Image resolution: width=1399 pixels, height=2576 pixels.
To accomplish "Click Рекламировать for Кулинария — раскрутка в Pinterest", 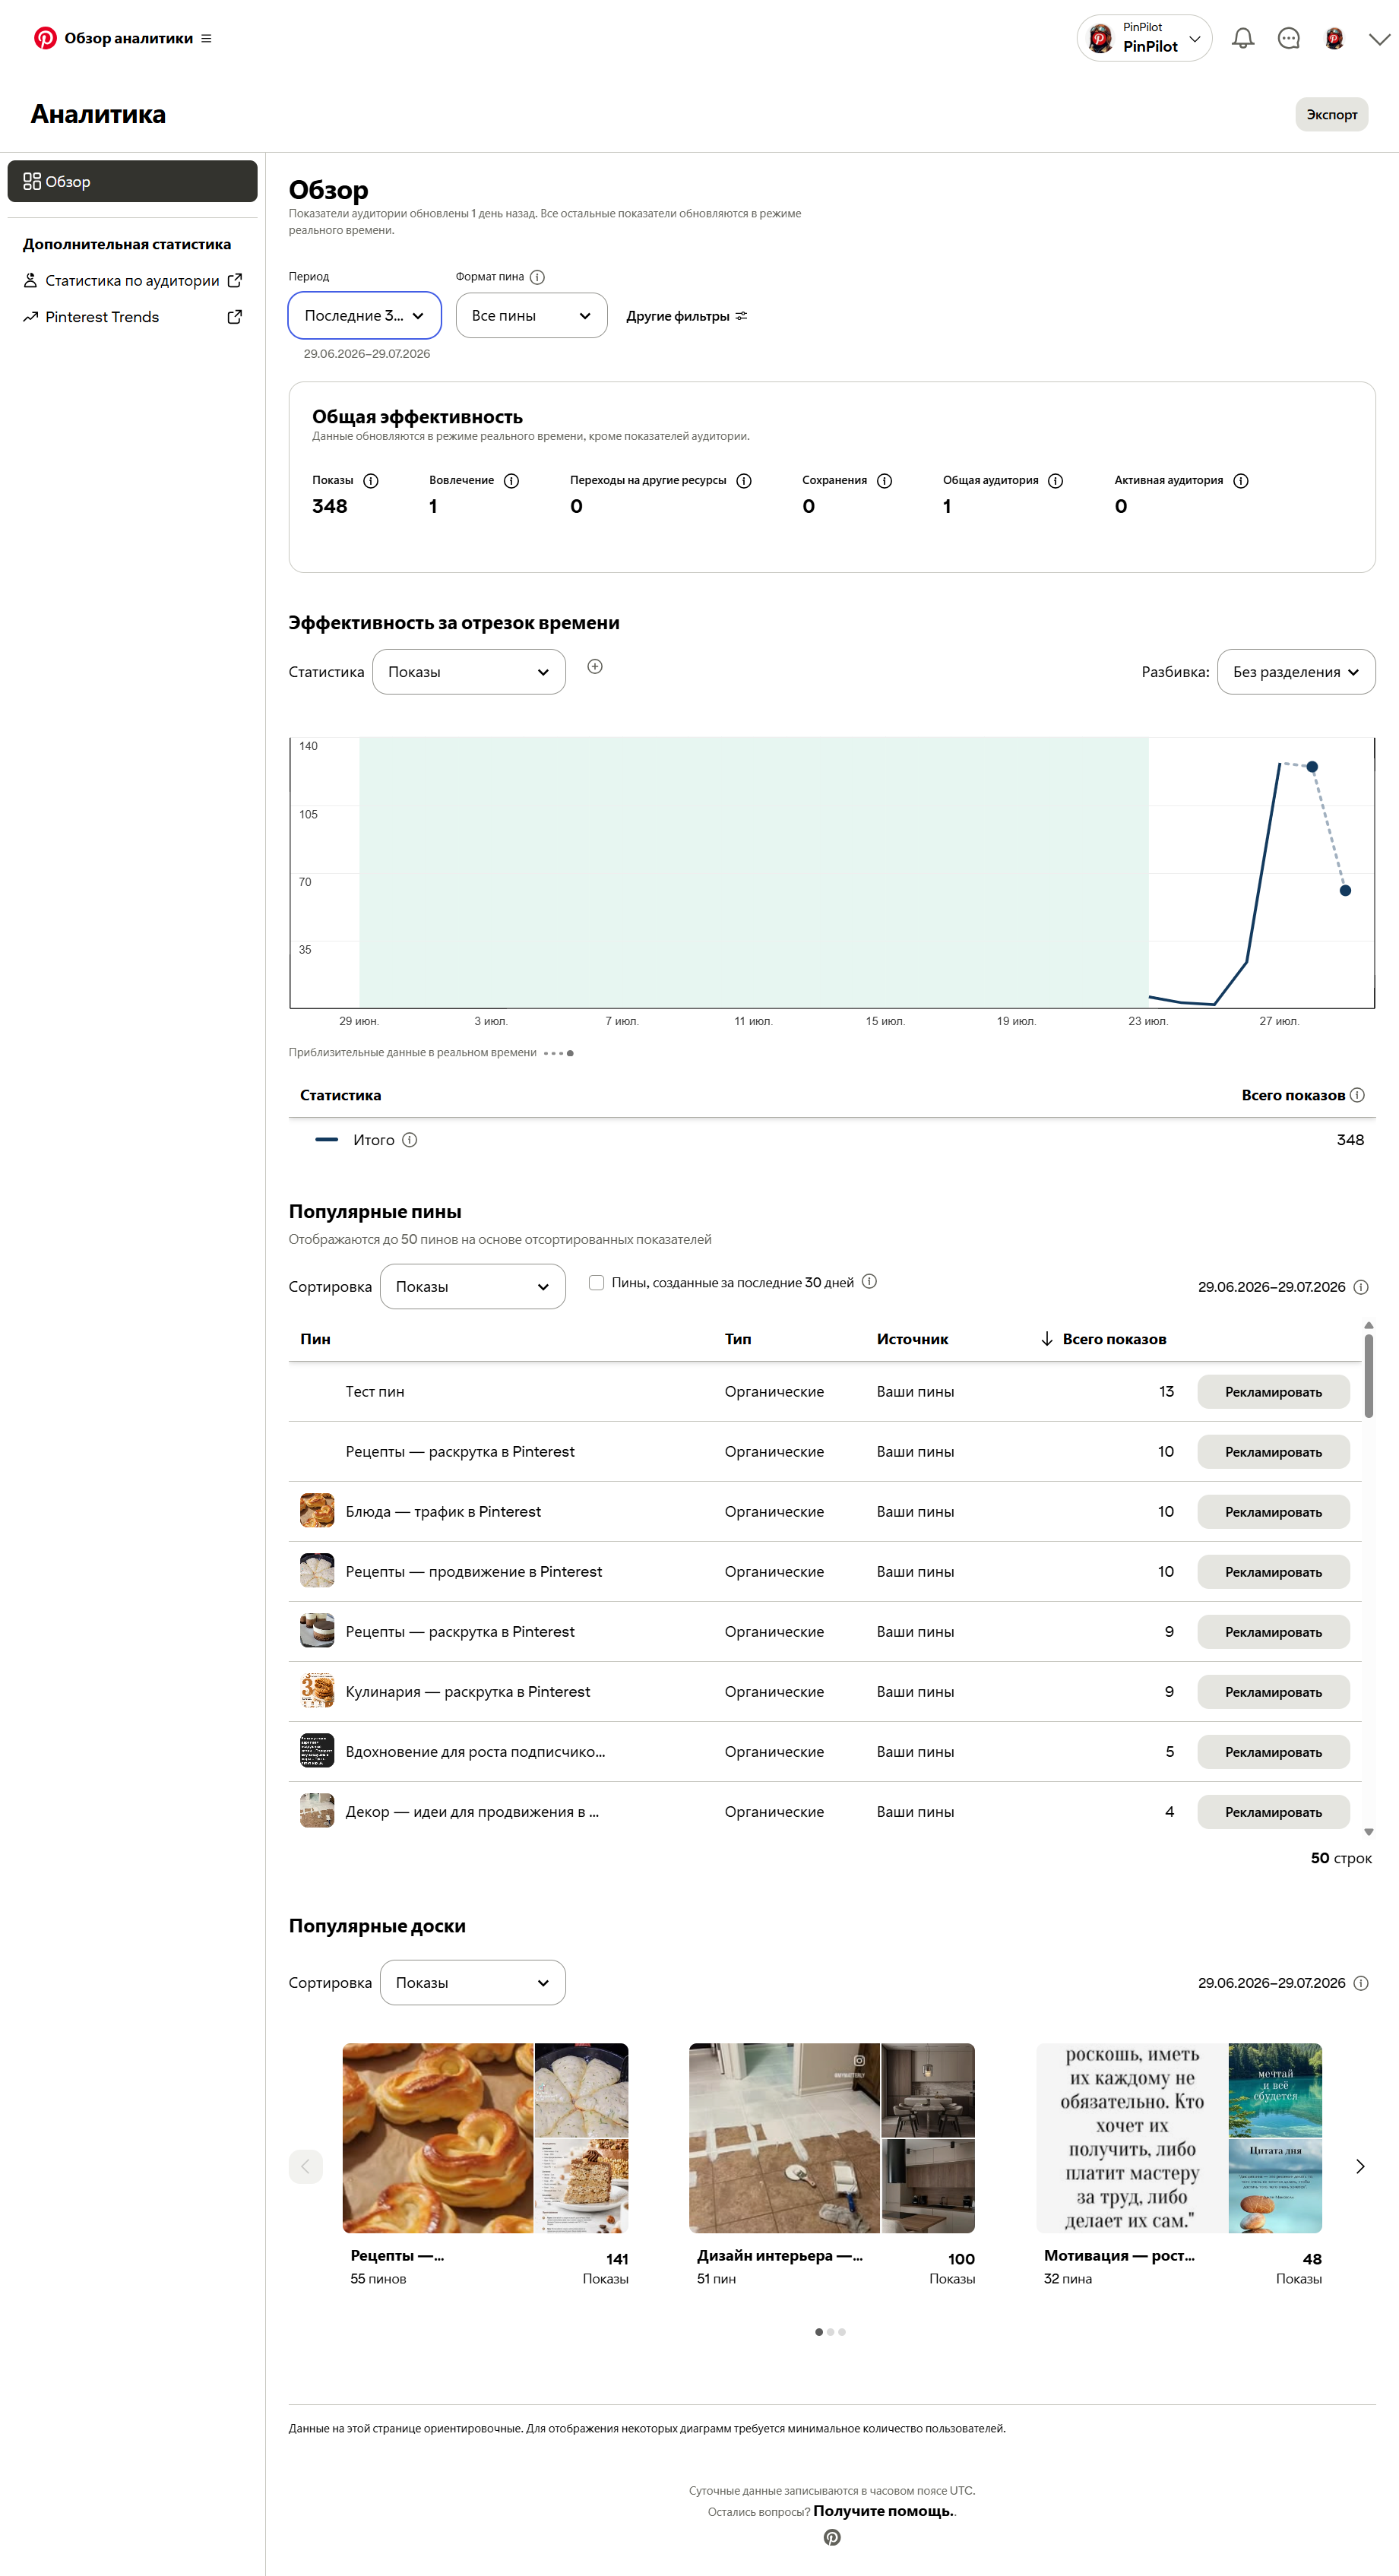I will [1273, 1692].
